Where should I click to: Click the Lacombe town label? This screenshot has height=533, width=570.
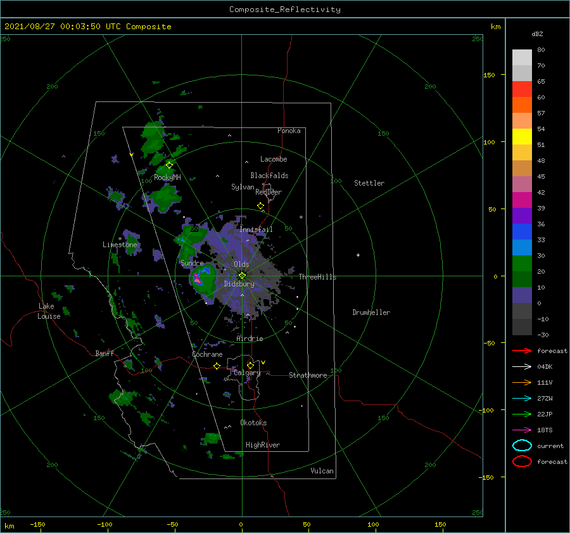pos(274,159)
